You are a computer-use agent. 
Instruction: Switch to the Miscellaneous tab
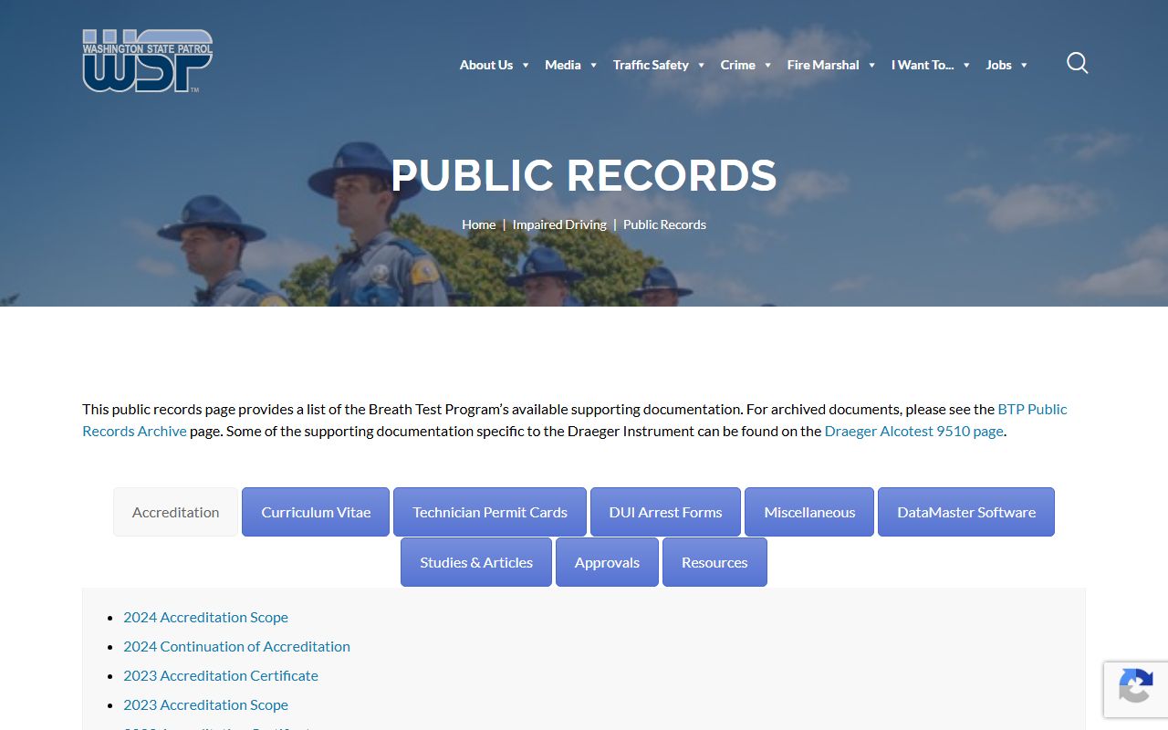point(809,512)
